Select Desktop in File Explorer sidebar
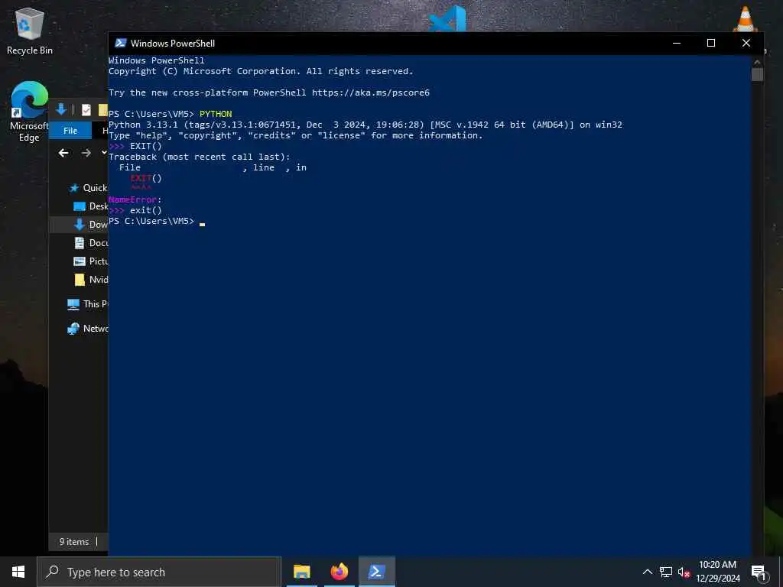The image size is (783, 587). coord(90,206)
